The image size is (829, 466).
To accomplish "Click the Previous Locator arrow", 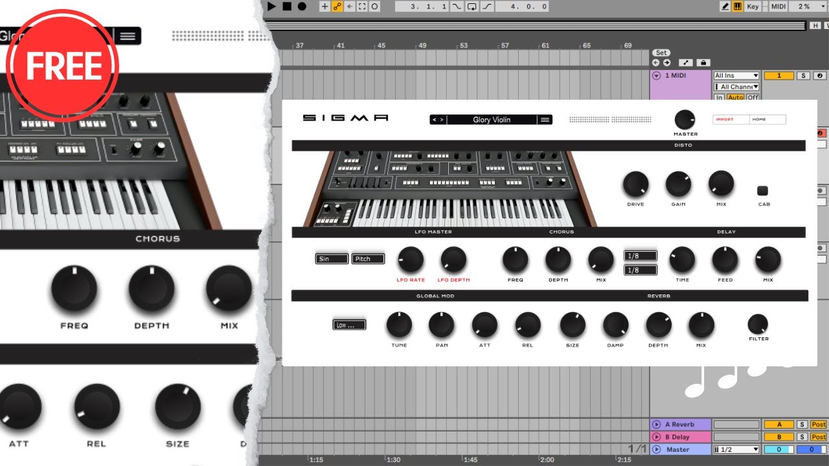I will [655, 63].
